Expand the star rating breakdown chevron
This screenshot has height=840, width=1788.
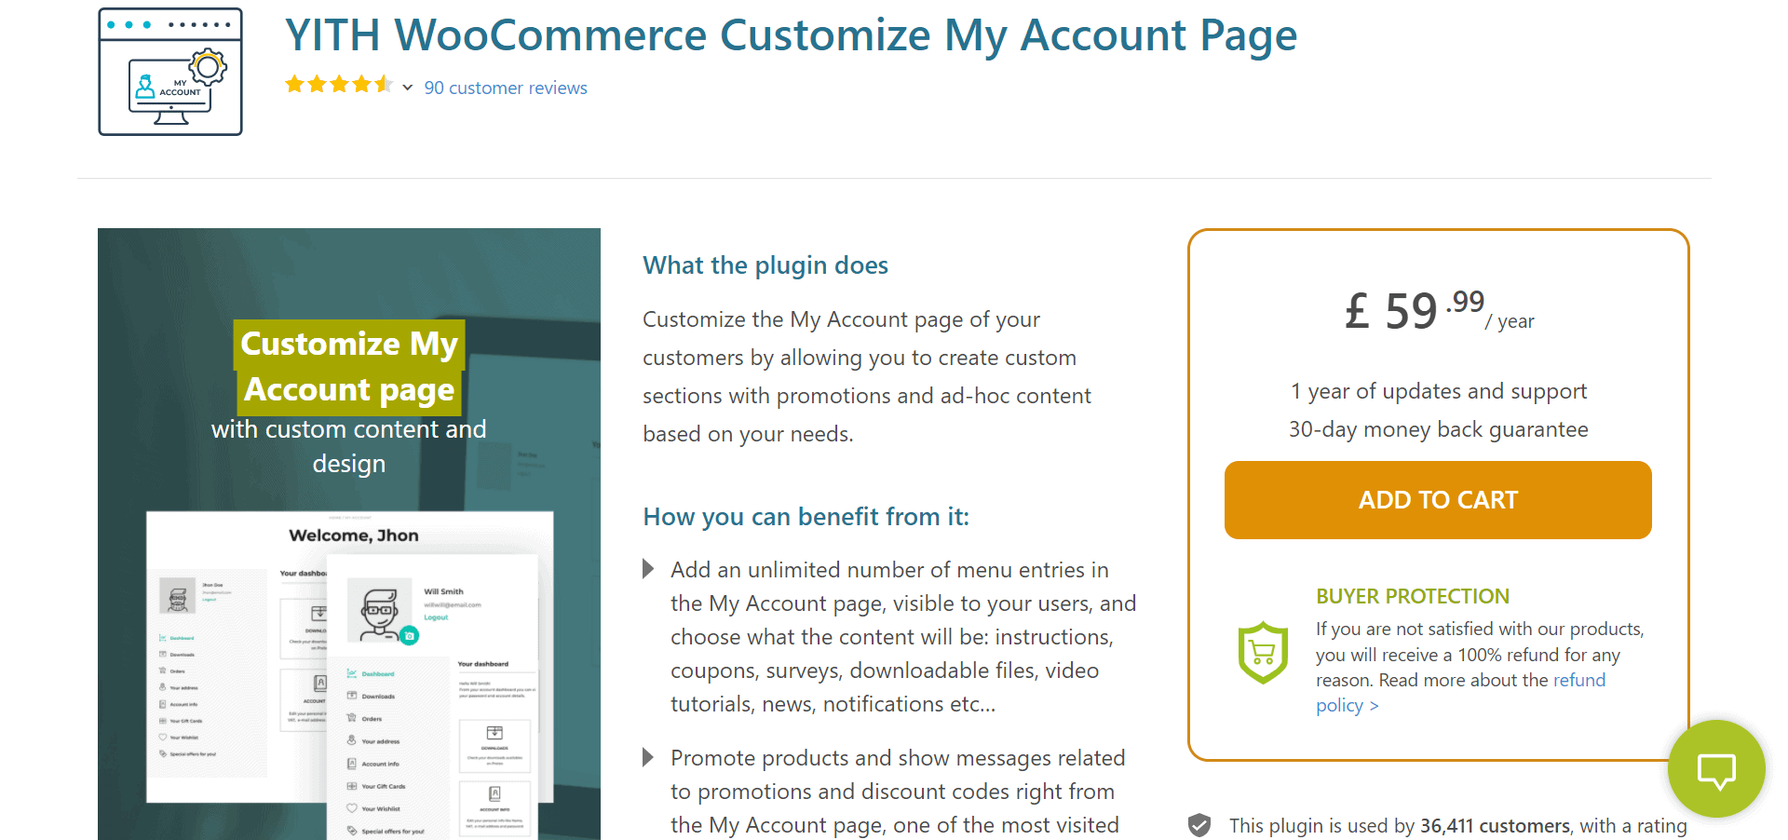click(x=407, y=87)
